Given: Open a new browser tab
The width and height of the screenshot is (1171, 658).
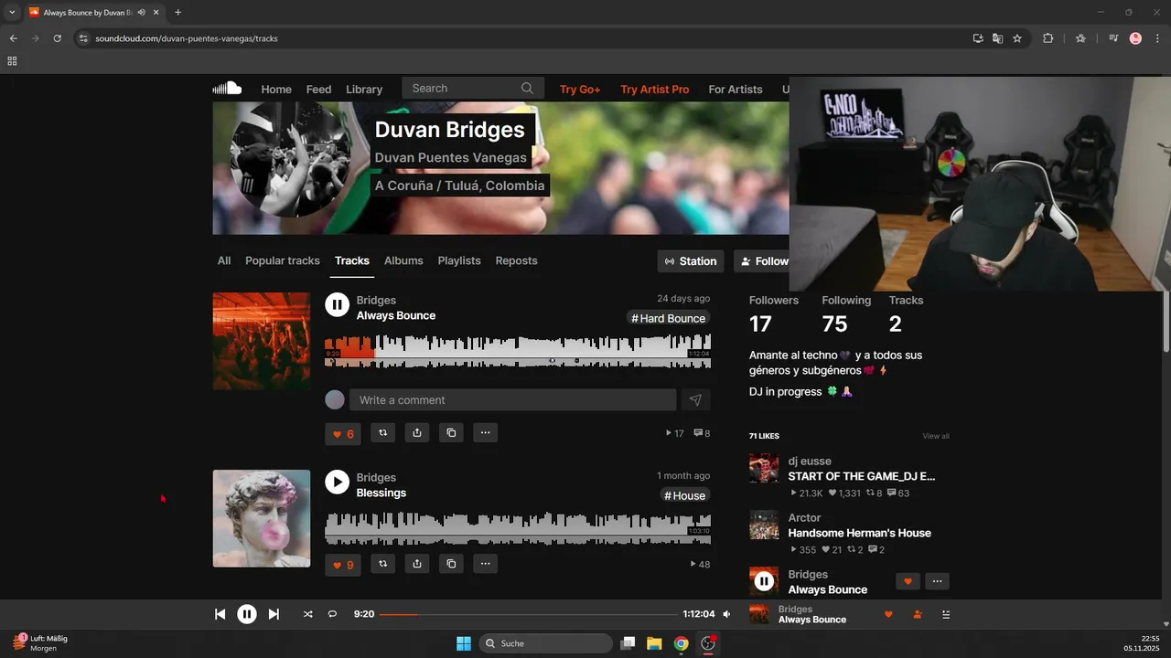Looking at the screenshot, I should 177,13.
